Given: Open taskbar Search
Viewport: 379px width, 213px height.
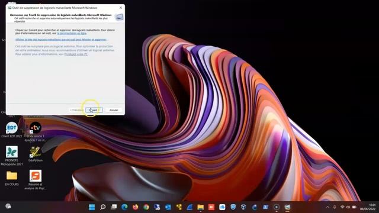Looking at the screenshot, I should [x=102, y=207].
